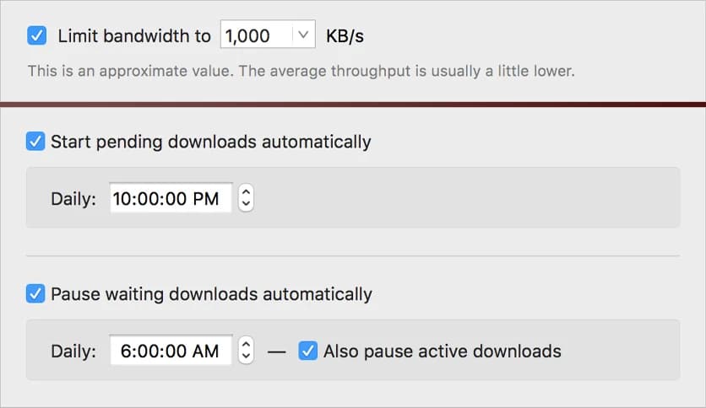This screenshot has height=408, width=706.
Task: Select the minutes in 10:00:00 PM field
Action: [x=147, y=199]
